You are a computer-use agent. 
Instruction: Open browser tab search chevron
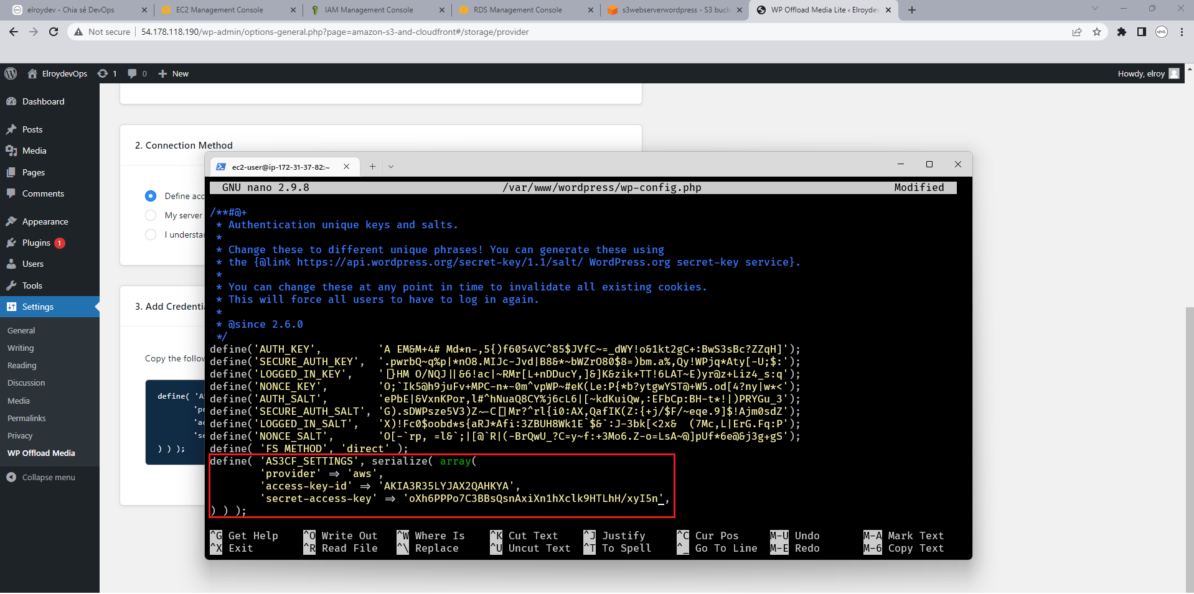point(1095,9)
